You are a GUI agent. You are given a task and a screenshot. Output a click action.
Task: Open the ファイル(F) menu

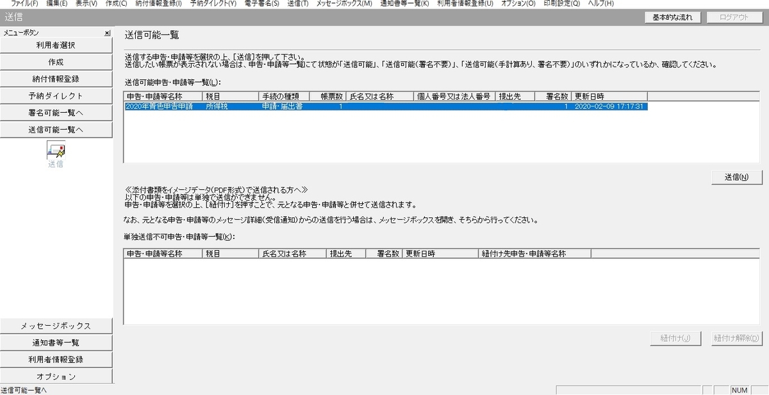(x=24, y=4)
